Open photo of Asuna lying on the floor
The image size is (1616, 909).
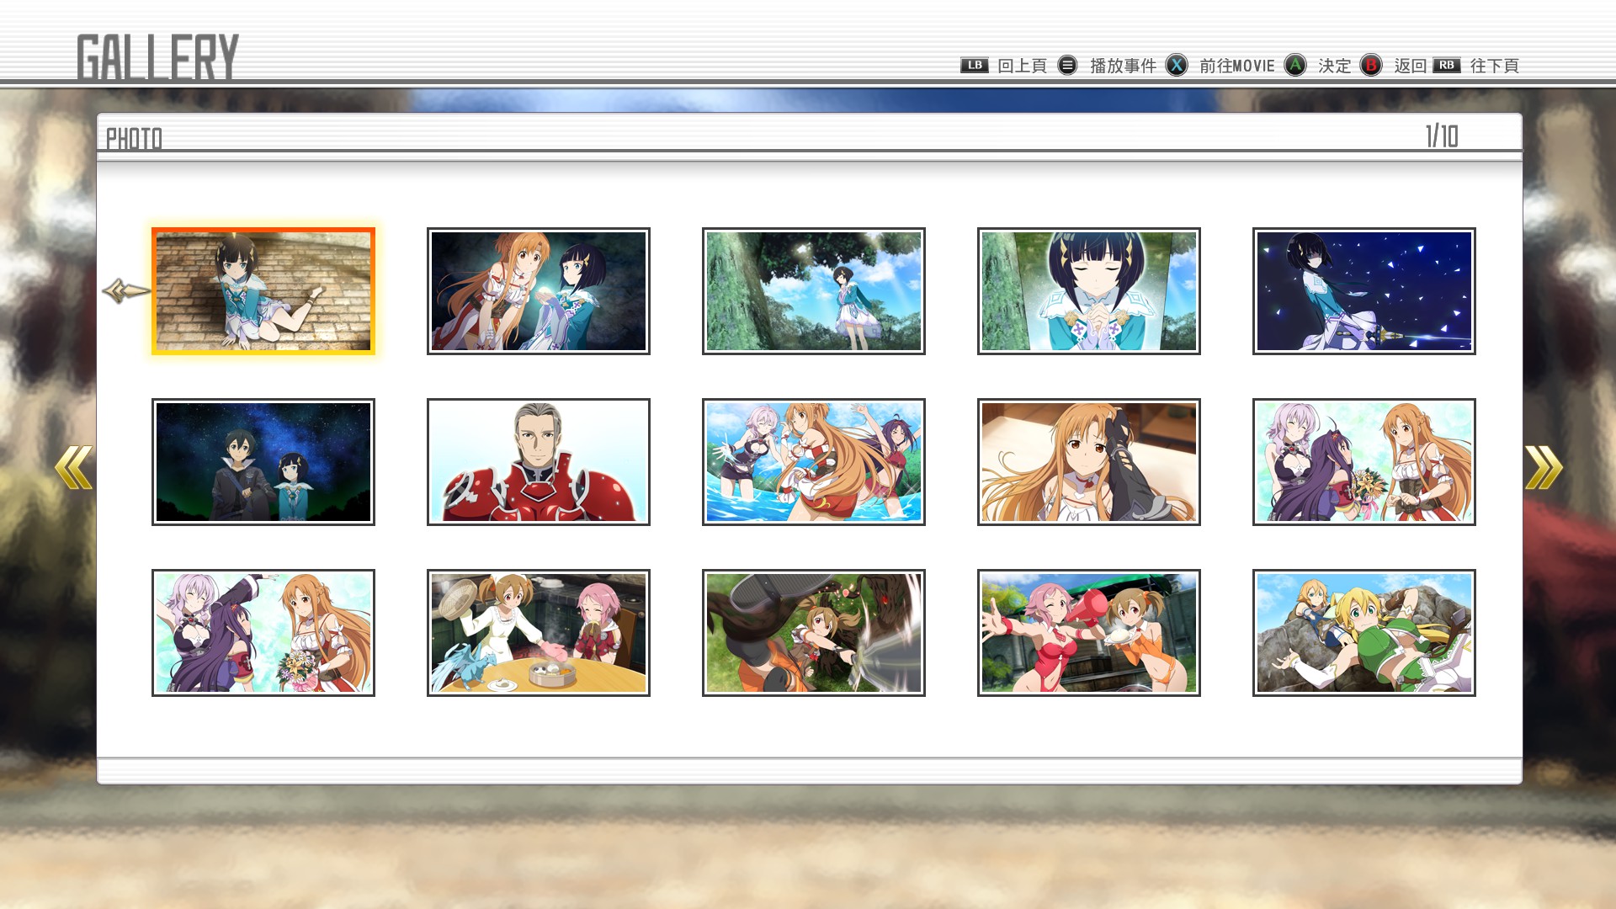click(1089, 462)
